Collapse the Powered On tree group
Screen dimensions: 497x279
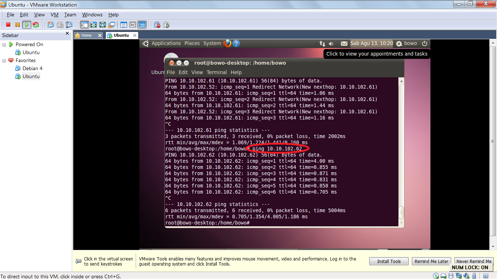point(4,44)
